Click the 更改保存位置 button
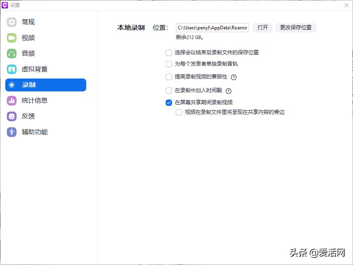 coord(296,27)
